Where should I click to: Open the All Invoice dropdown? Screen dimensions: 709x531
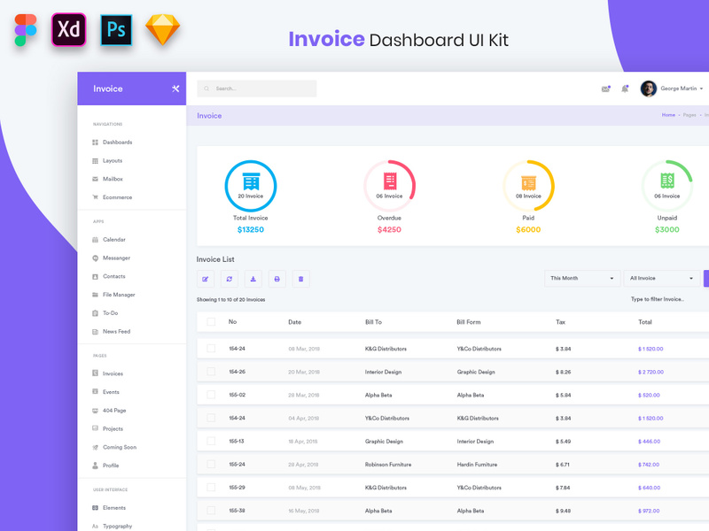point(661,278)
